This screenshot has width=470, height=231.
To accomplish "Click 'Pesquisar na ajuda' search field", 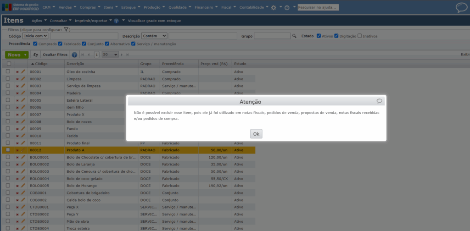I will (318, 7).
